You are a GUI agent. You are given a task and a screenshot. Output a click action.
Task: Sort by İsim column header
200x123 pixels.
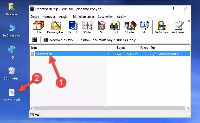click(68, 48)
